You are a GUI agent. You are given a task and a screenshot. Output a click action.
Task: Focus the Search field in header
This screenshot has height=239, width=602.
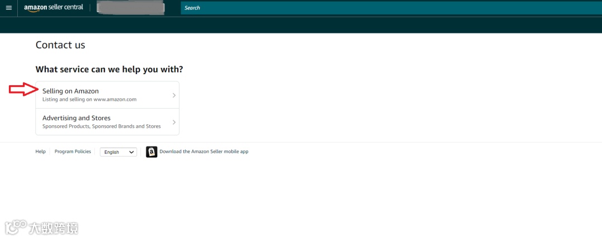click(391, 8)
